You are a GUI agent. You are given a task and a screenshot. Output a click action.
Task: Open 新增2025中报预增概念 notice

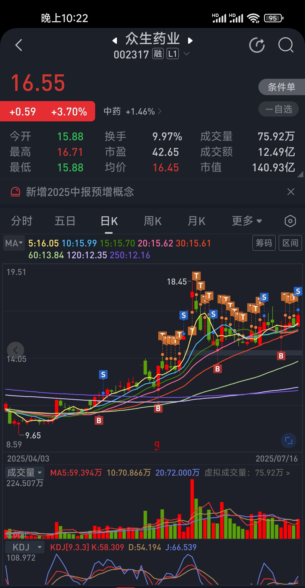point(80,192)
